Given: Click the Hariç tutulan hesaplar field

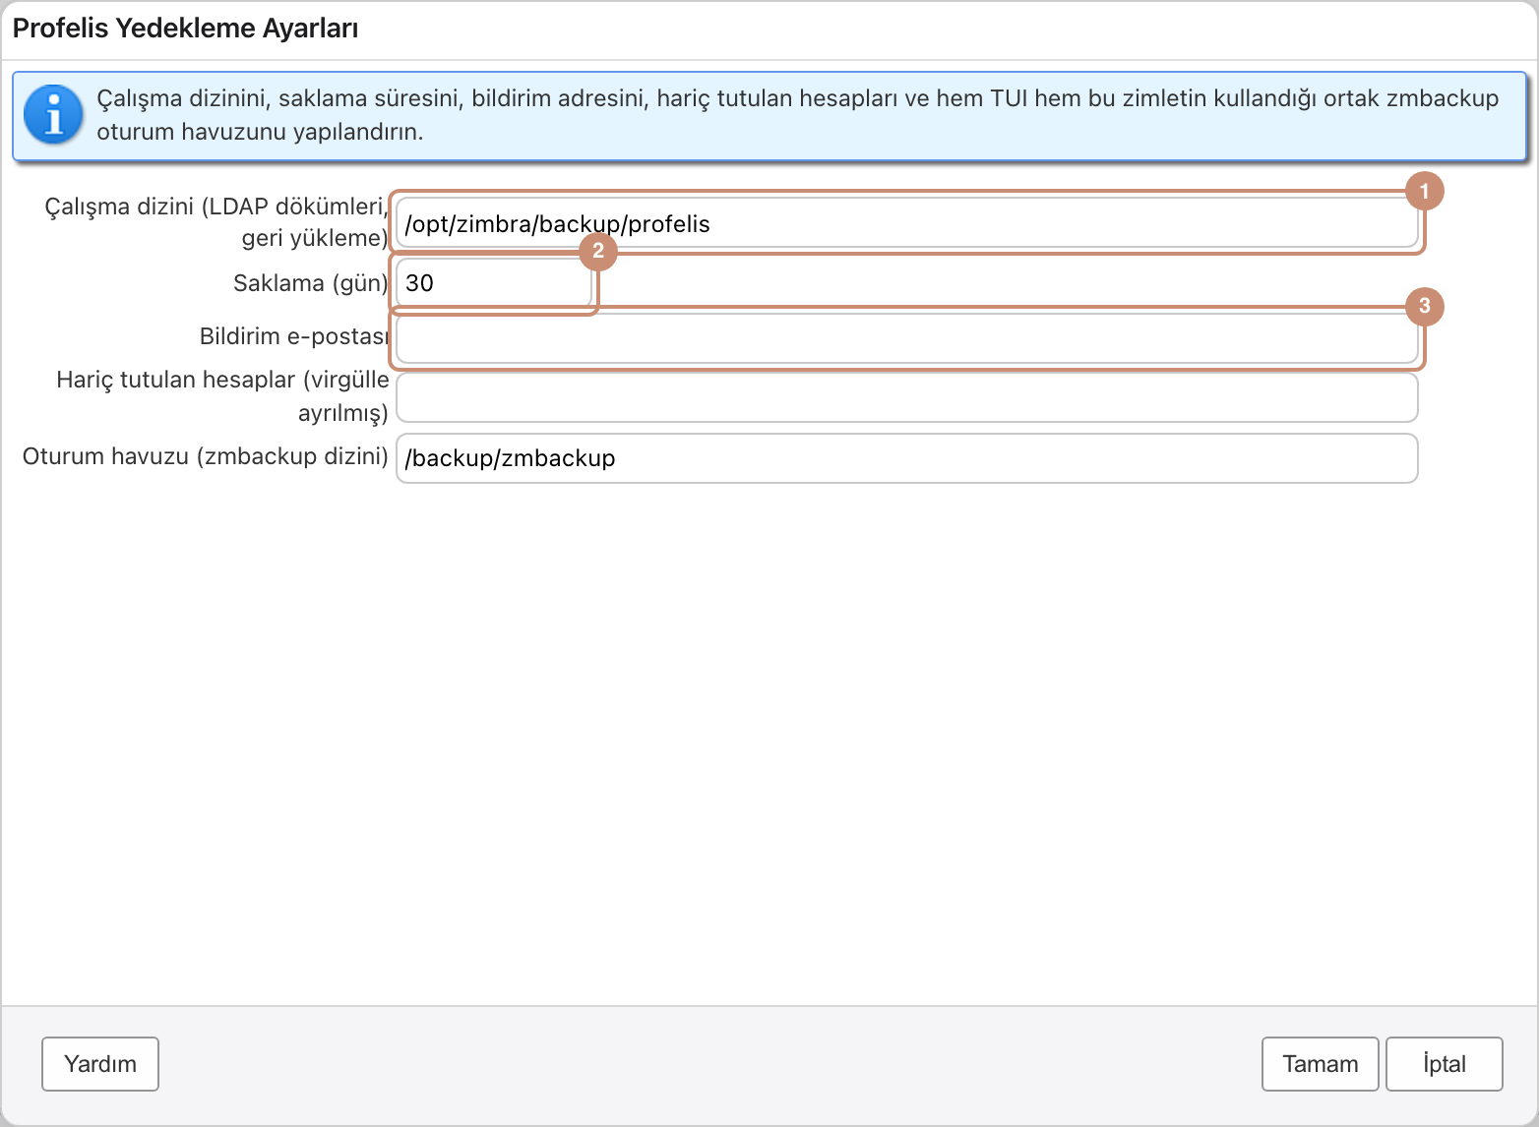Looking at the screenshot, I should (906, 397).
